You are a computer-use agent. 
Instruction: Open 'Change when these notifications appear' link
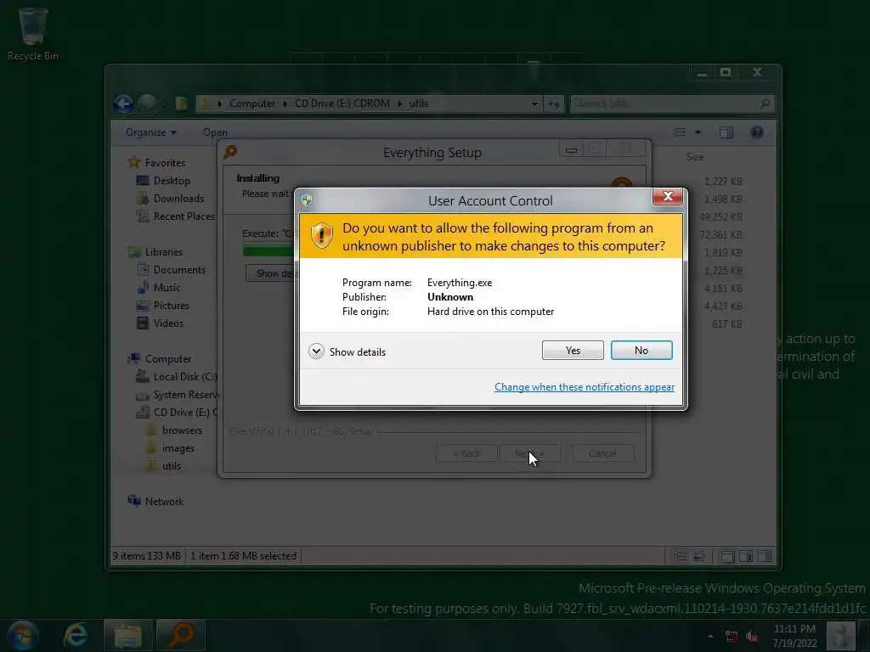(x=585, y=387)
